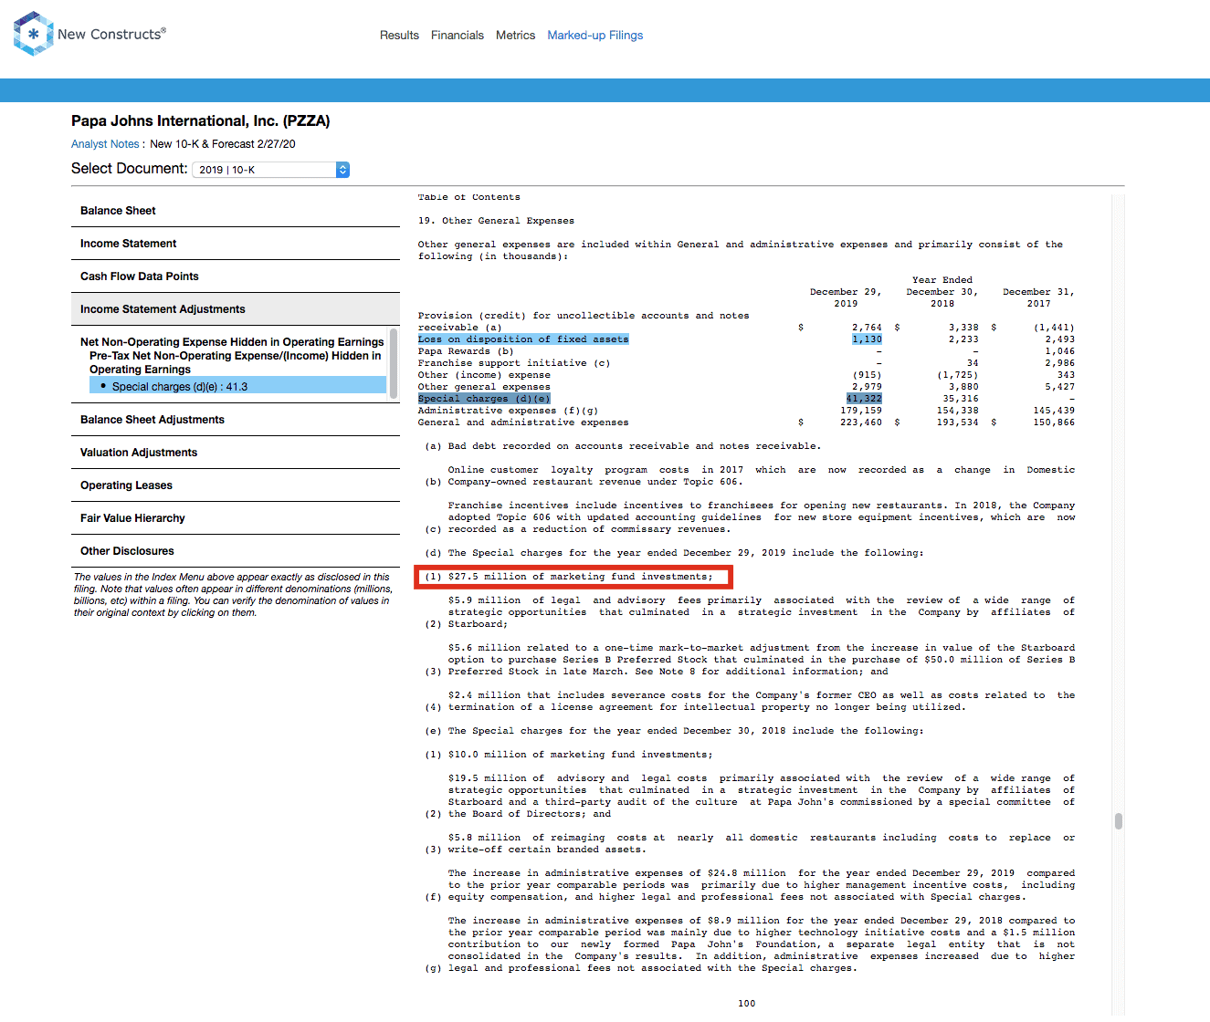This screenshot has height=1022, width=1210.
Task: Click the 2,764 provision for uncollectible accounts value
Action: [x=867, y=328]
